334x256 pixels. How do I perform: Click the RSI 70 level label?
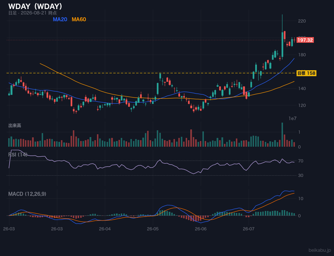click(301, 161)
